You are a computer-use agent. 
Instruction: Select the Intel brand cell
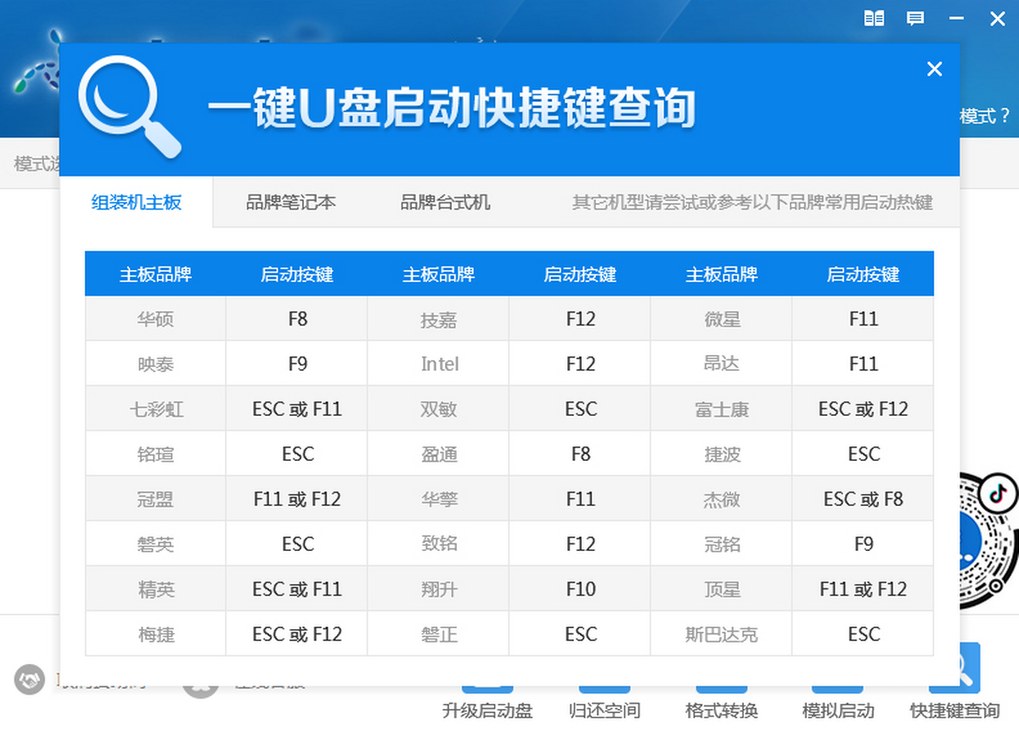pos(439,364)
